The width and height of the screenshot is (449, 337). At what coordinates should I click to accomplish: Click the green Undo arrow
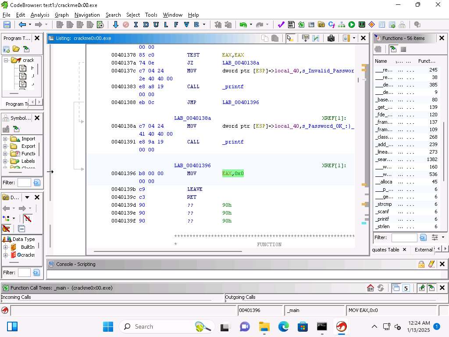[242, 25]
